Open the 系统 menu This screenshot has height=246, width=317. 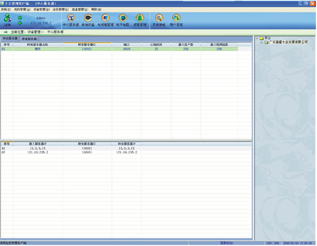click(x=6, y=9)
